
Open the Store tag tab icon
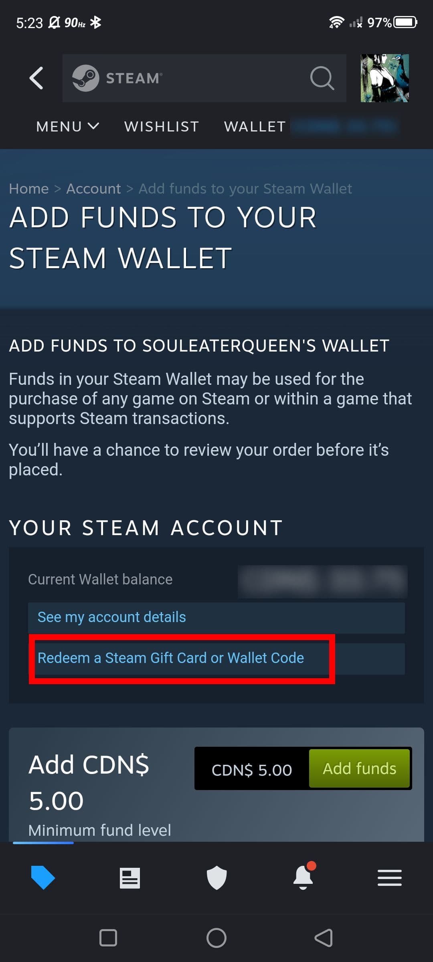[43, 877]
